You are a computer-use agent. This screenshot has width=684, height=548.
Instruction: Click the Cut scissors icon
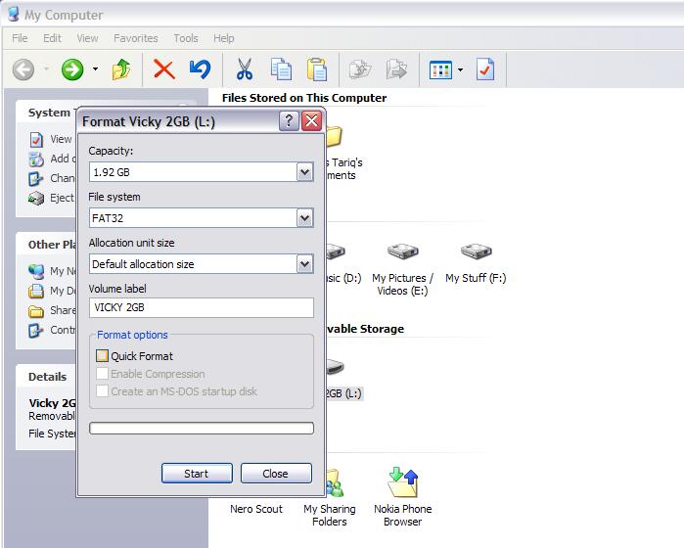click(244, 69)
